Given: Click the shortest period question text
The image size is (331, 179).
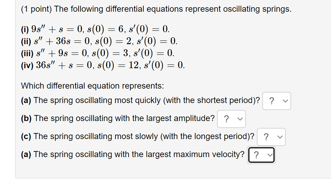Looking at the screenshot, I should 147,100.
